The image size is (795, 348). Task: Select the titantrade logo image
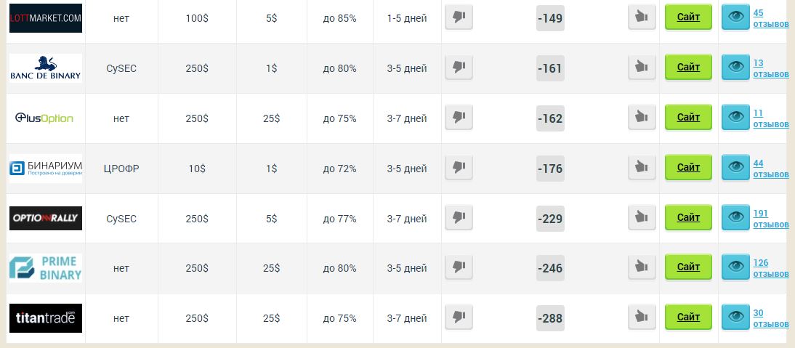pyautogui.click(x=46, y=318)
